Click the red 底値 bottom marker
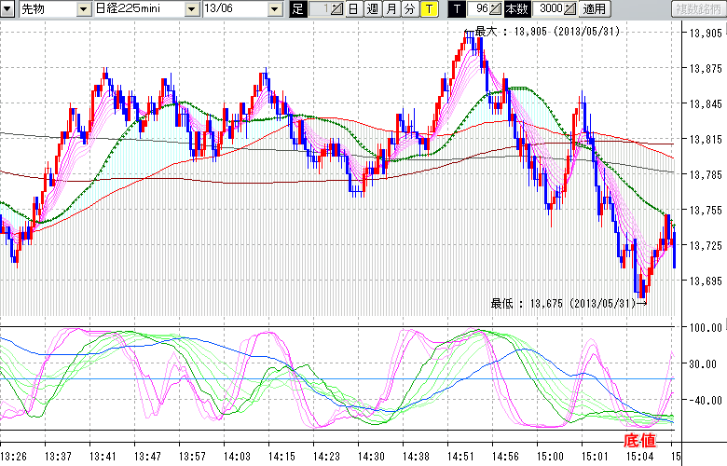Image resolution: width=727 pixels, height=466 pixels. click(x=642, y=440)
